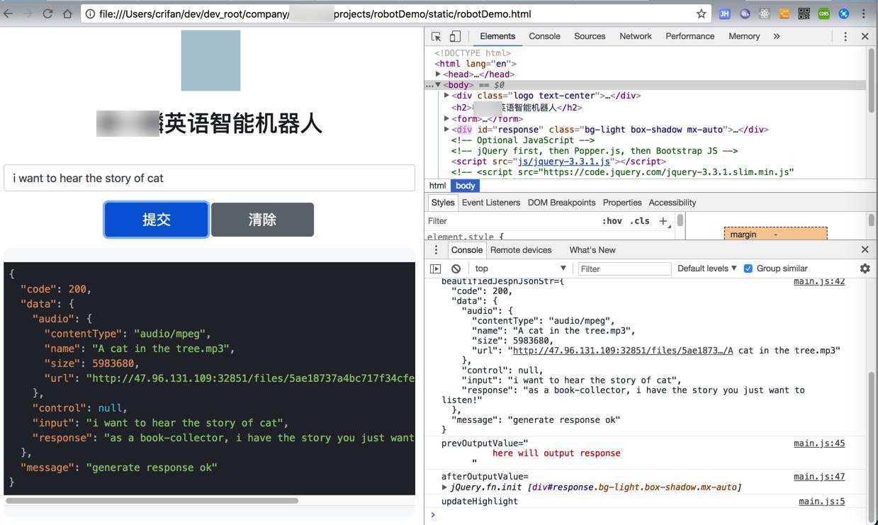This screenshot has width=878, height=525.
Task: Open the Properties pane tab
Action: 622,203
